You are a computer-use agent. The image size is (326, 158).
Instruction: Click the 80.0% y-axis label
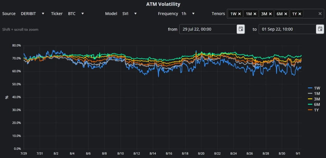pyautogui.click(x=16, y=45)
